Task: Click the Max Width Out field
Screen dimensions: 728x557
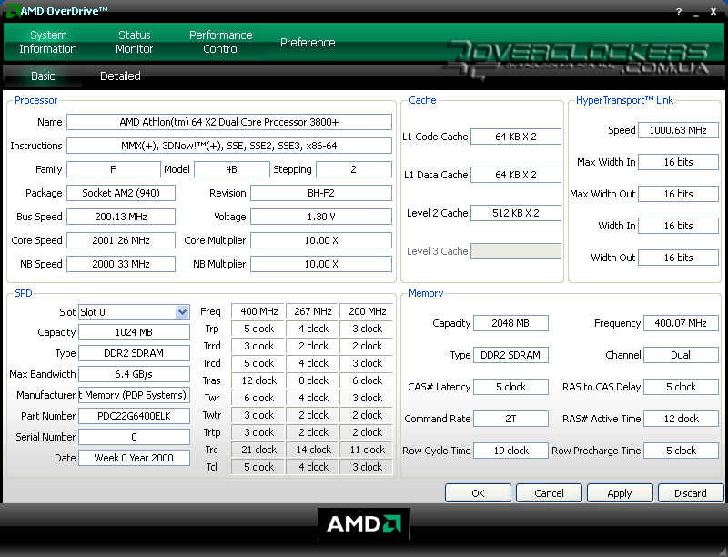Action: click(x=678, y=194)
